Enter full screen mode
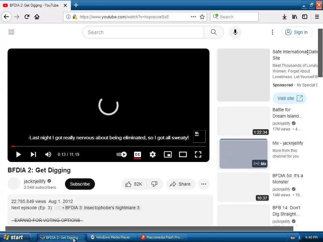The width and height of the screenshot is (323, 242). 198,154
